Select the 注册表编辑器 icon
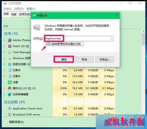 [10, 94]
